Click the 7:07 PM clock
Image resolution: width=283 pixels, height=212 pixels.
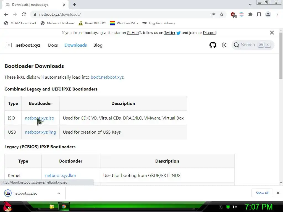pyautogui.click(x=259, y=207)
